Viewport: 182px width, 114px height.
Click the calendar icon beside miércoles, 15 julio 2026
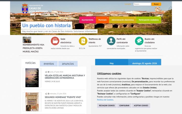[x=48, y=94]
